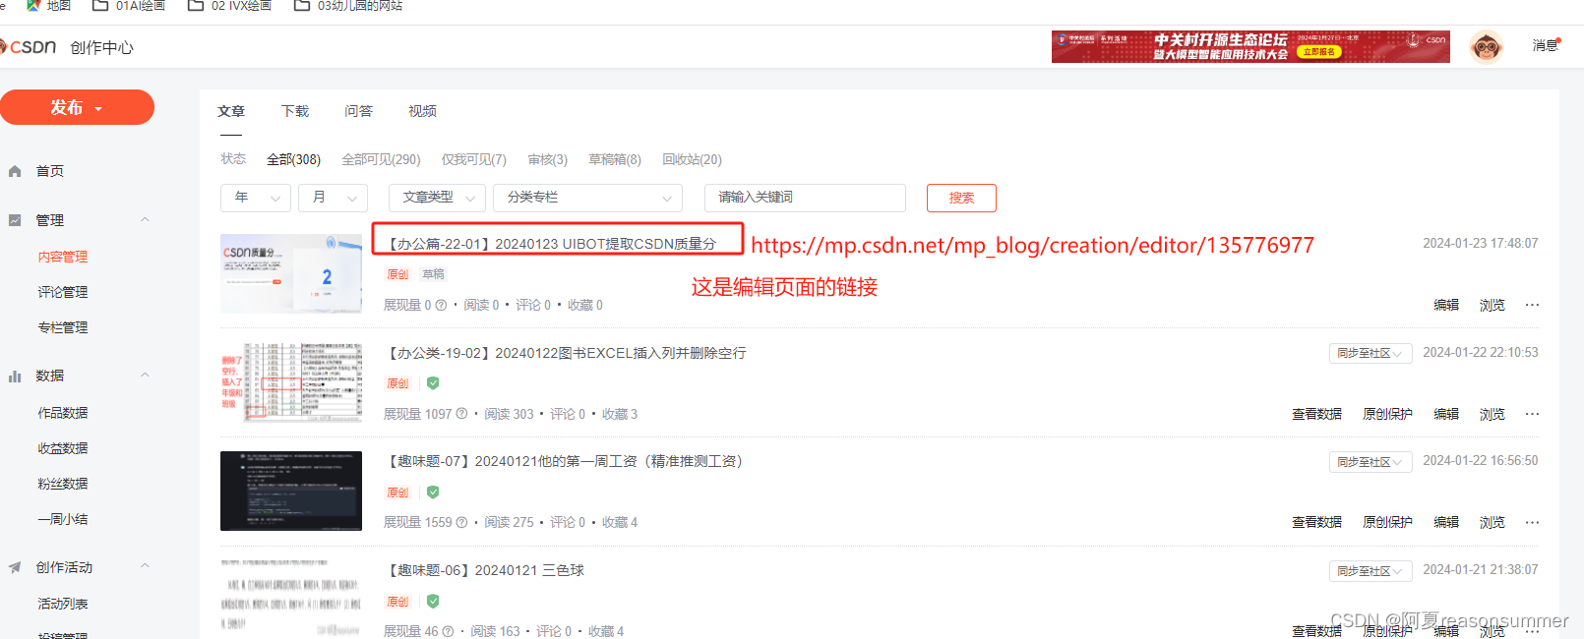
Task: Click the 数据 bar chart icon
Action: (15, 376)
